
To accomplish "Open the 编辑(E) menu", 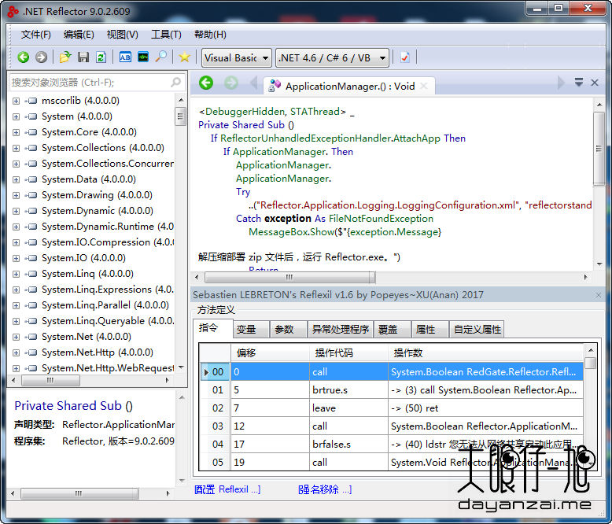I will [x=79, y=35].
